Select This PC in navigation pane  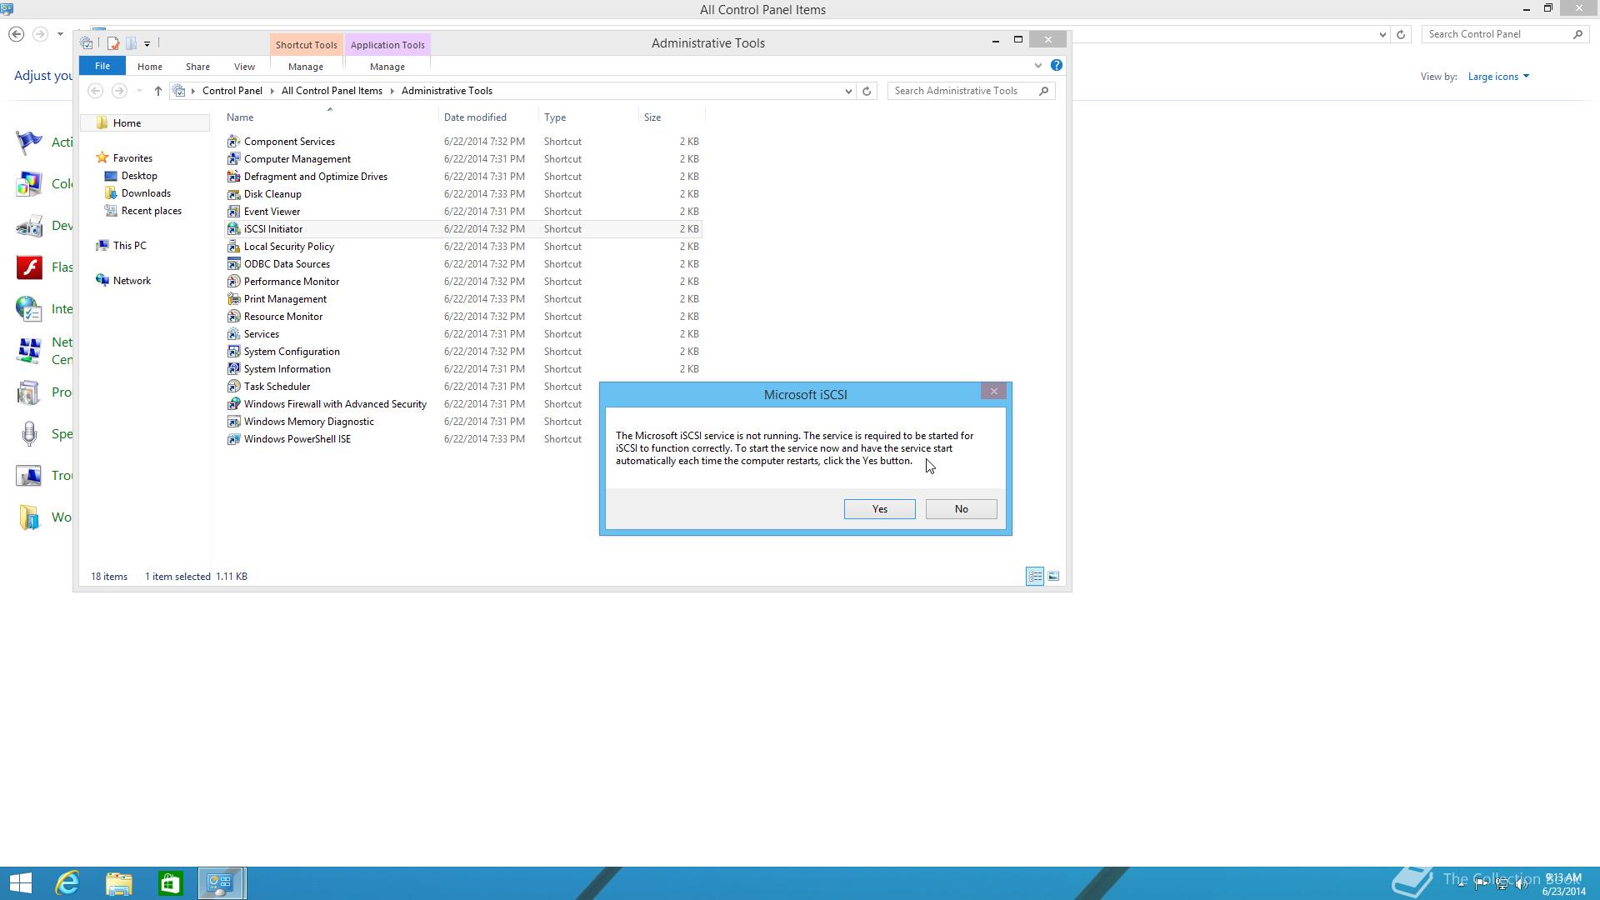pos(129,246)
